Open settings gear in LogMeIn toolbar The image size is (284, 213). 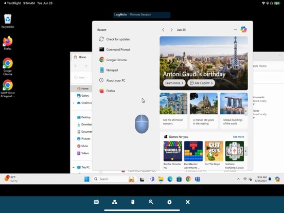coord(169,202)
